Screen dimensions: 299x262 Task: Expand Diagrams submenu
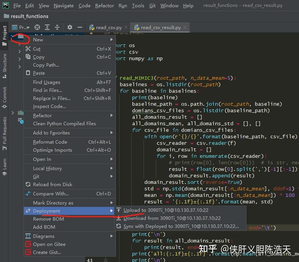69,236
